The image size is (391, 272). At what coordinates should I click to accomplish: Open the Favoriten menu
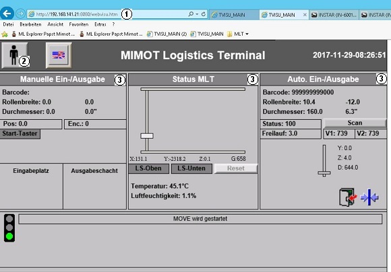coord(79,24)
